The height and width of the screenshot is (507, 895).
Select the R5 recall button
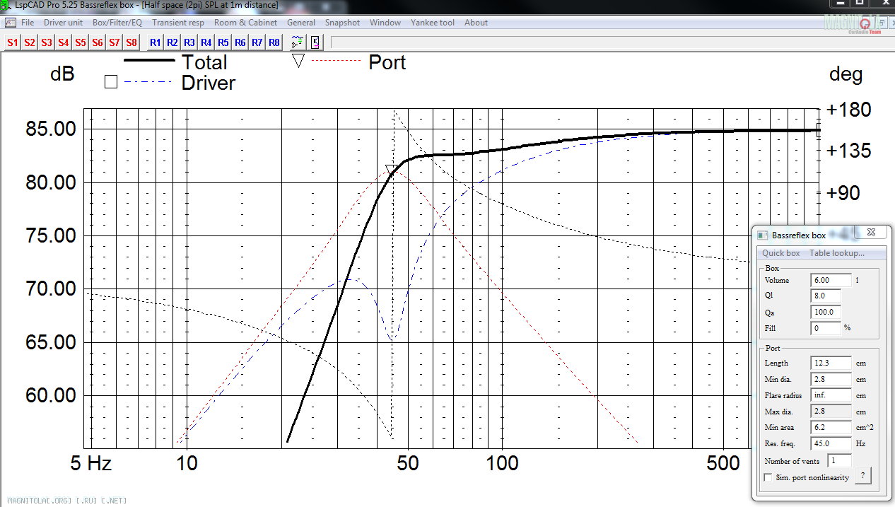[223, 42]
